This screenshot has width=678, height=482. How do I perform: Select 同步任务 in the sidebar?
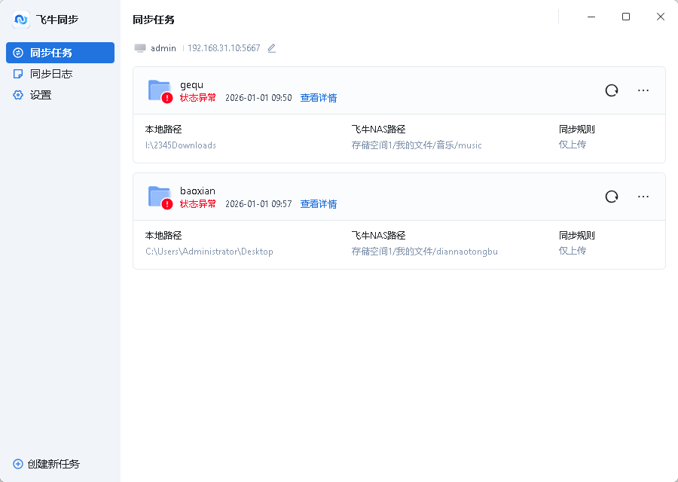click(x=45, y=52)
